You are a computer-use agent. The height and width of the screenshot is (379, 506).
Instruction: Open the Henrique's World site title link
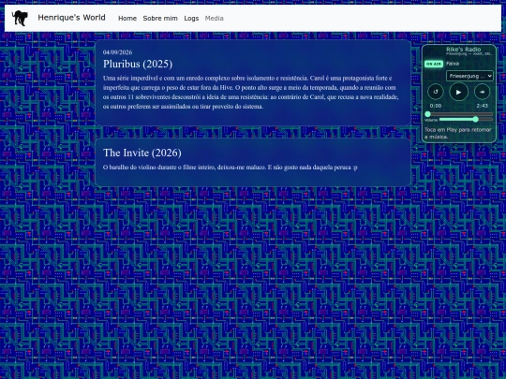(x=71, y=18)
